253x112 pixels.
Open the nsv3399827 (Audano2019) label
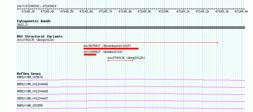(x=103, y=52)
